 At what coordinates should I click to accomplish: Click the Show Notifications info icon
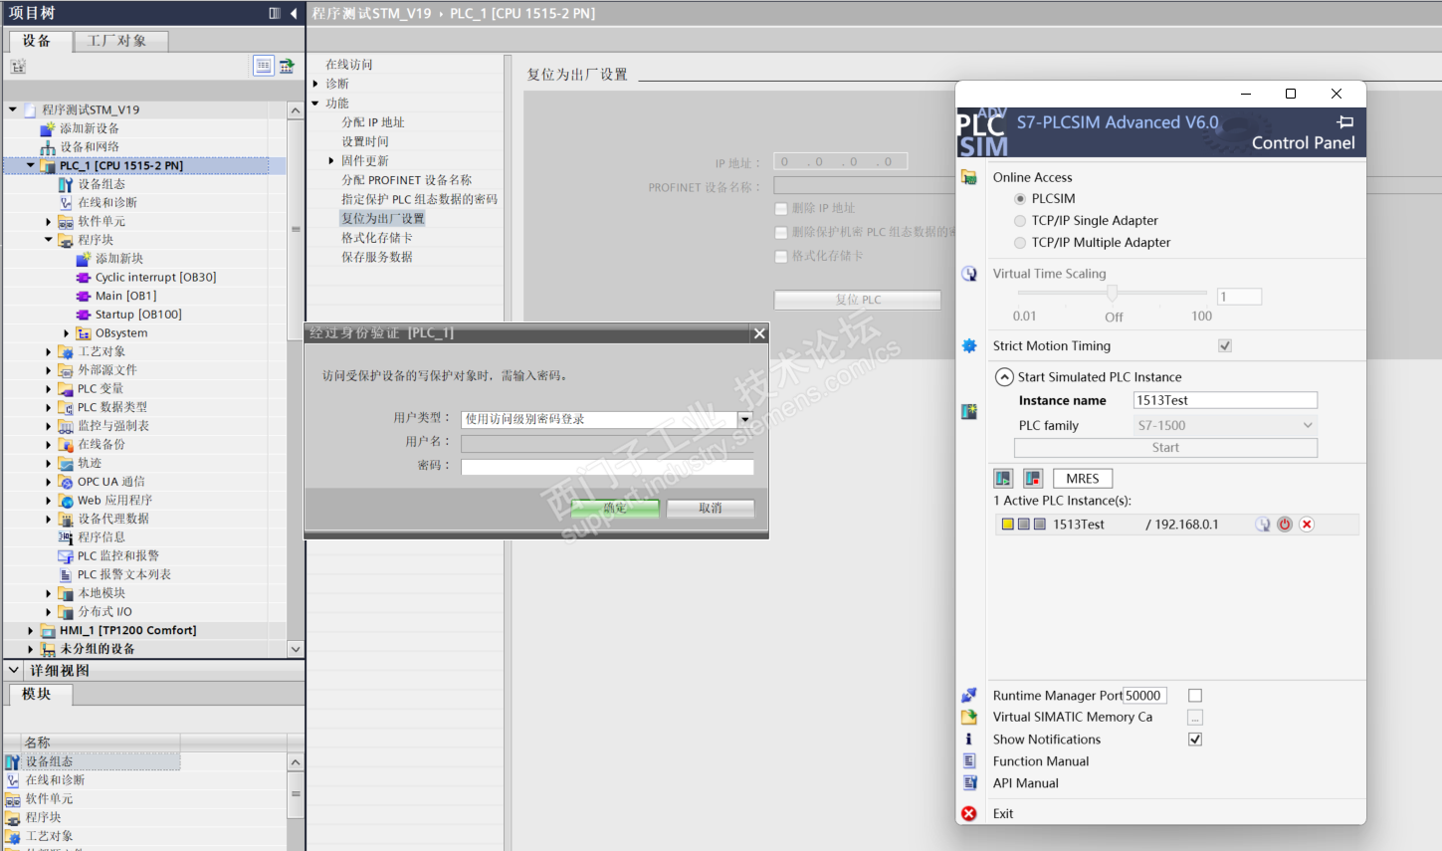968,739
